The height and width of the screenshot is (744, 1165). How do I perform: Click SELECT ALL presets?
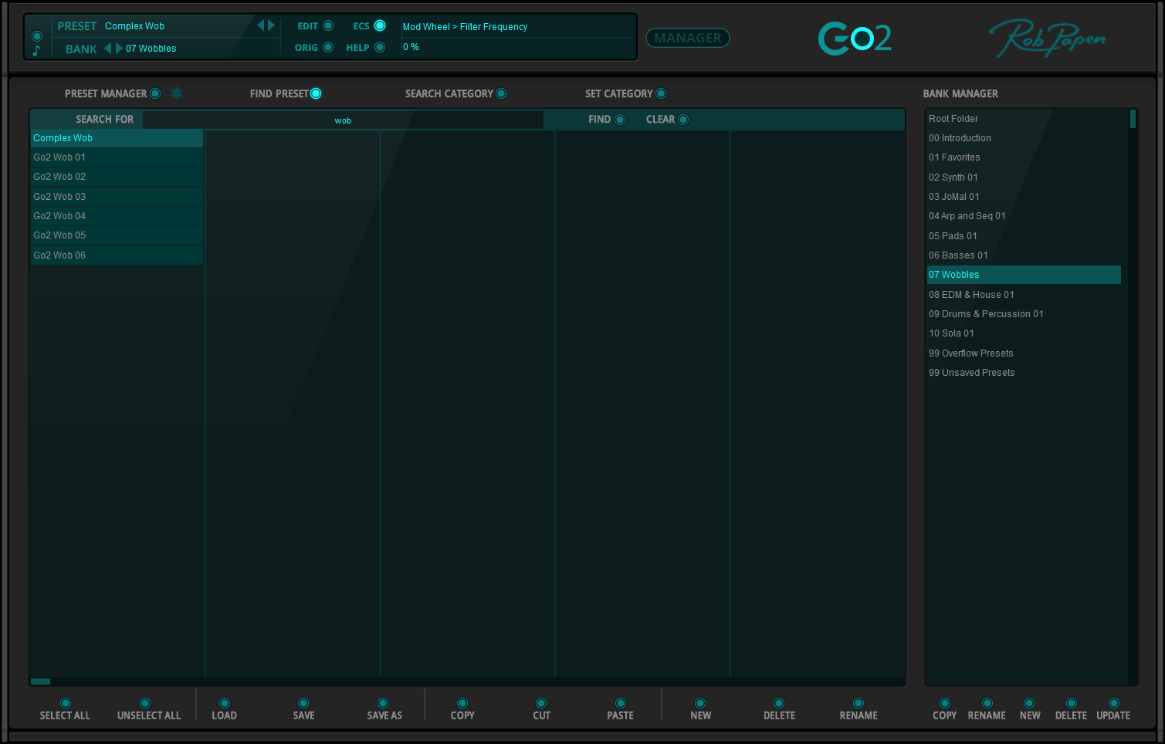[66, 703]
